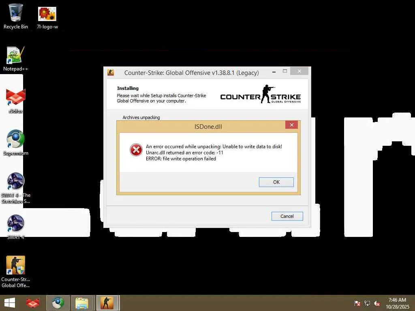Viewport: 415px width, 311px height.
Task: Click the Counter-Strike Global Offensive logo
Action: (x=261, y=94)
